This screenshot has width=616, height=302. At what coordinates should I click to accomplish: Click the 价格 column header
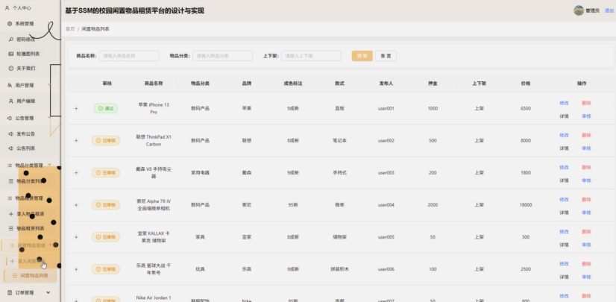point(526,84)
